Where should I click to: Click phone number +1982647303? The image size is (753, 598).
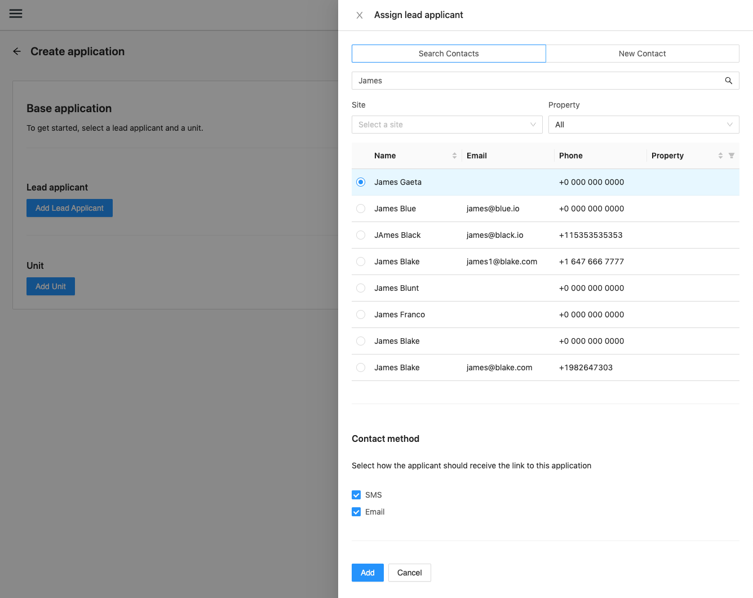(x=586, y=367)
